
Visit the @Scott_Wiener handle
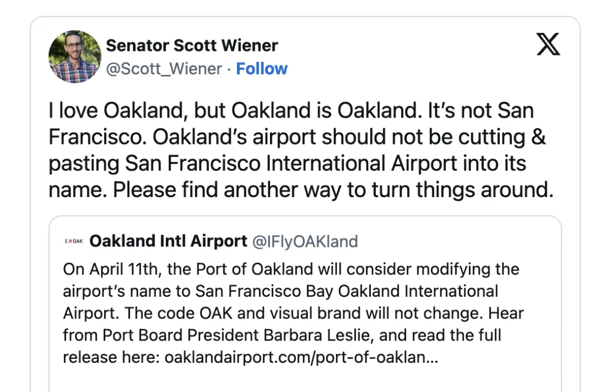coord(164,69)
